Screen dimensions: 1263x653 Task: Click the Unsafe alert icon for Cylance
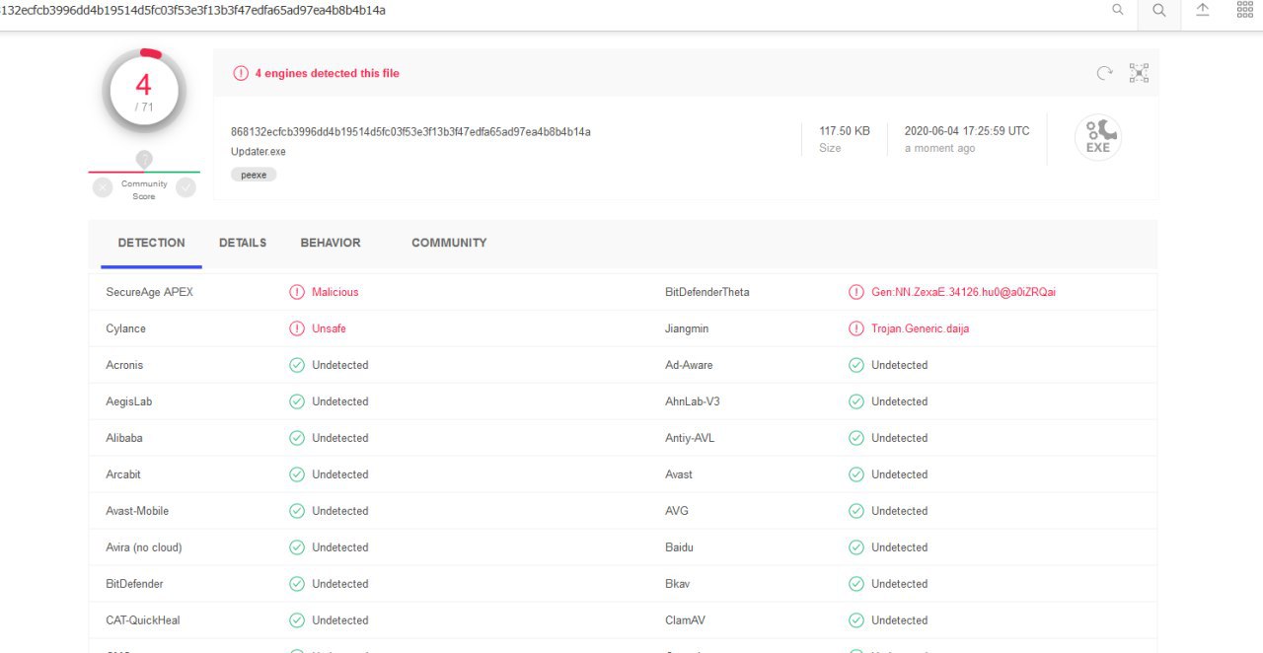click(x=297, y=328)
